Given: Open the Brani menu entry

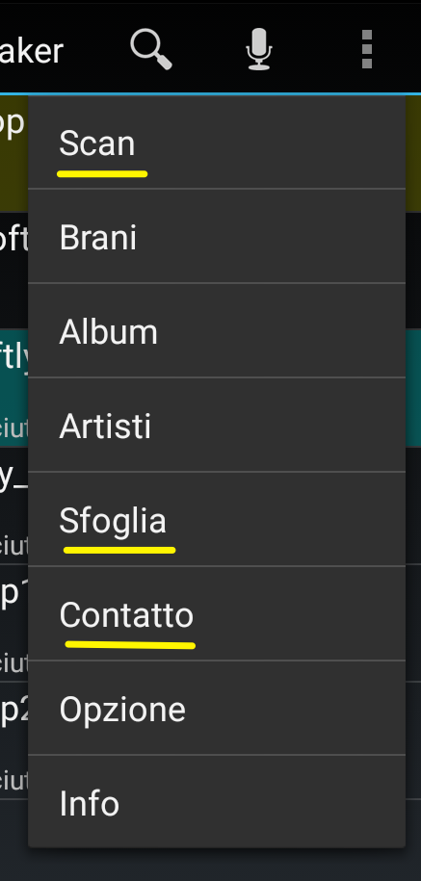Looking at the screenshot, I should [217, 237].
